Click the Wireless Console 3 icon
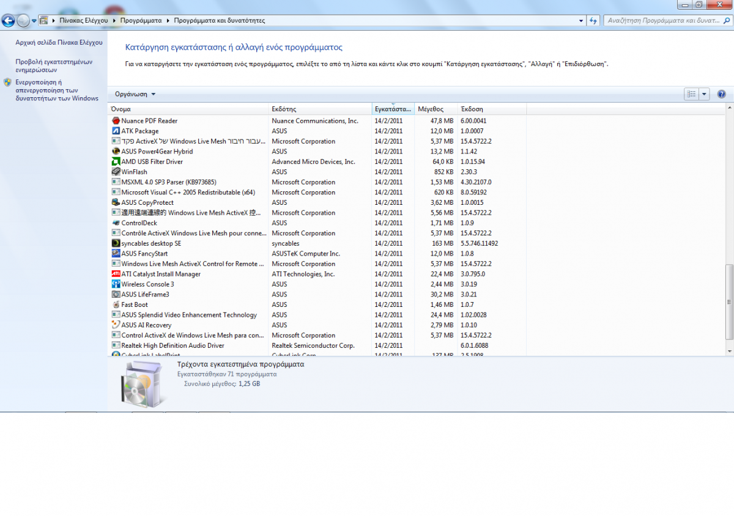Image resolution: width=734 pixels, height=516 pixels. point(116,284)
